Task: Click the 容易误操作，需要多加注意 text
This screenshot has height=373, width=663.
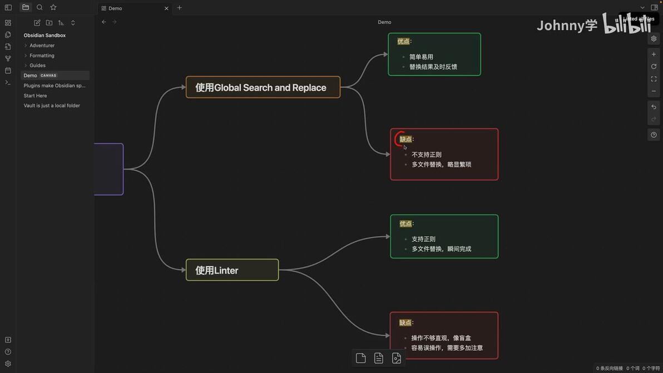Action: (x=447, y=347)
